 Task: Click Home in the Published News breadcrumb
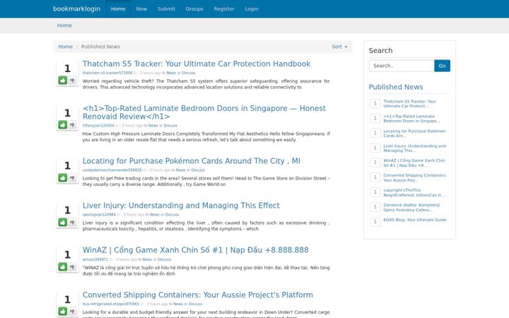tap(65, 47)
